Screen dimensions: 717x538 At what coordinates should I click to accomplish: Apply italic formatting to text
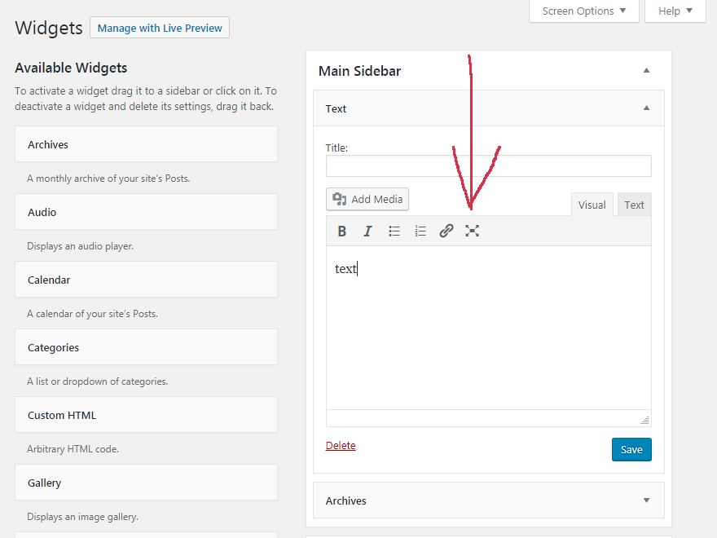pos(367,232)
